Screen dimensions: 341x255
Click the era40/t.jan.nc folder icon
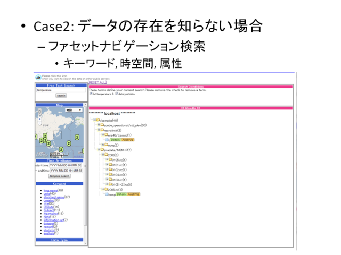click(105, 135)
